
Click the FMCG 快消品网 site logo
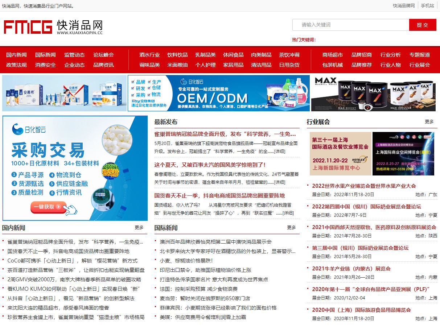click(x=53, y=27)
